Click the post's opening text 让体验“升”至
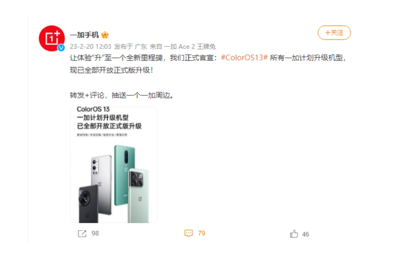401x258 pixels. 91,58
